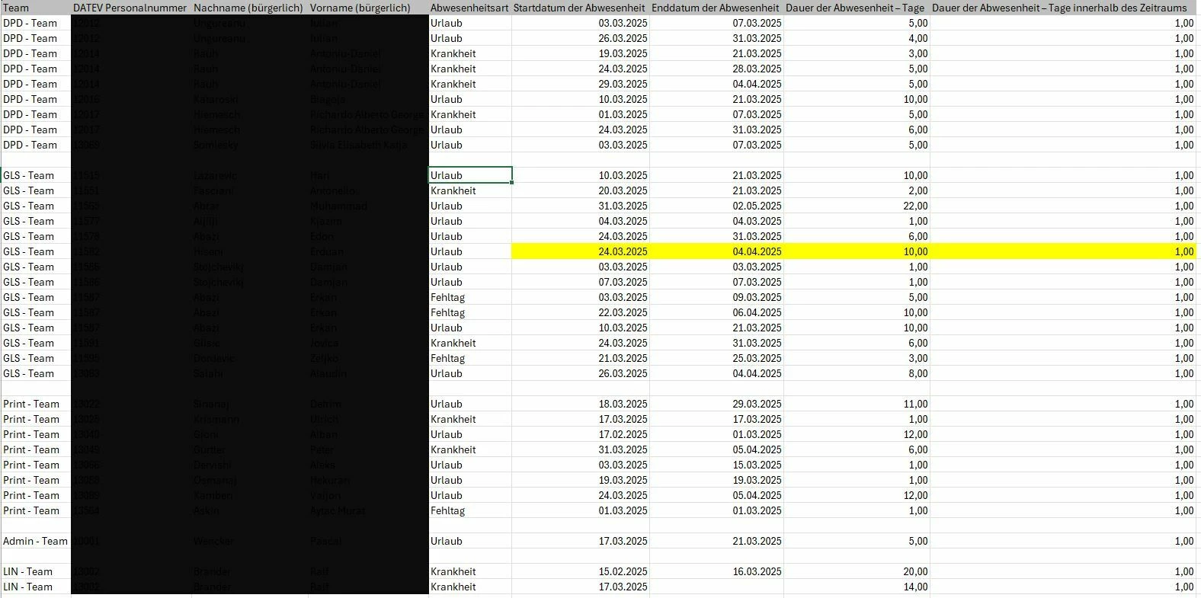Image resolution: width=1201 pixels, height=598 pixels.
Task: Select the Abwesenheitsart column header
Action: click(469, 8)
